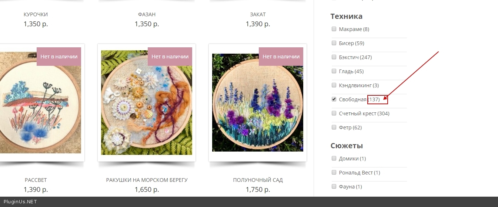Open the РАССВЕТ product title link
The height and width of the screenshot is (207, 498).
36,180
